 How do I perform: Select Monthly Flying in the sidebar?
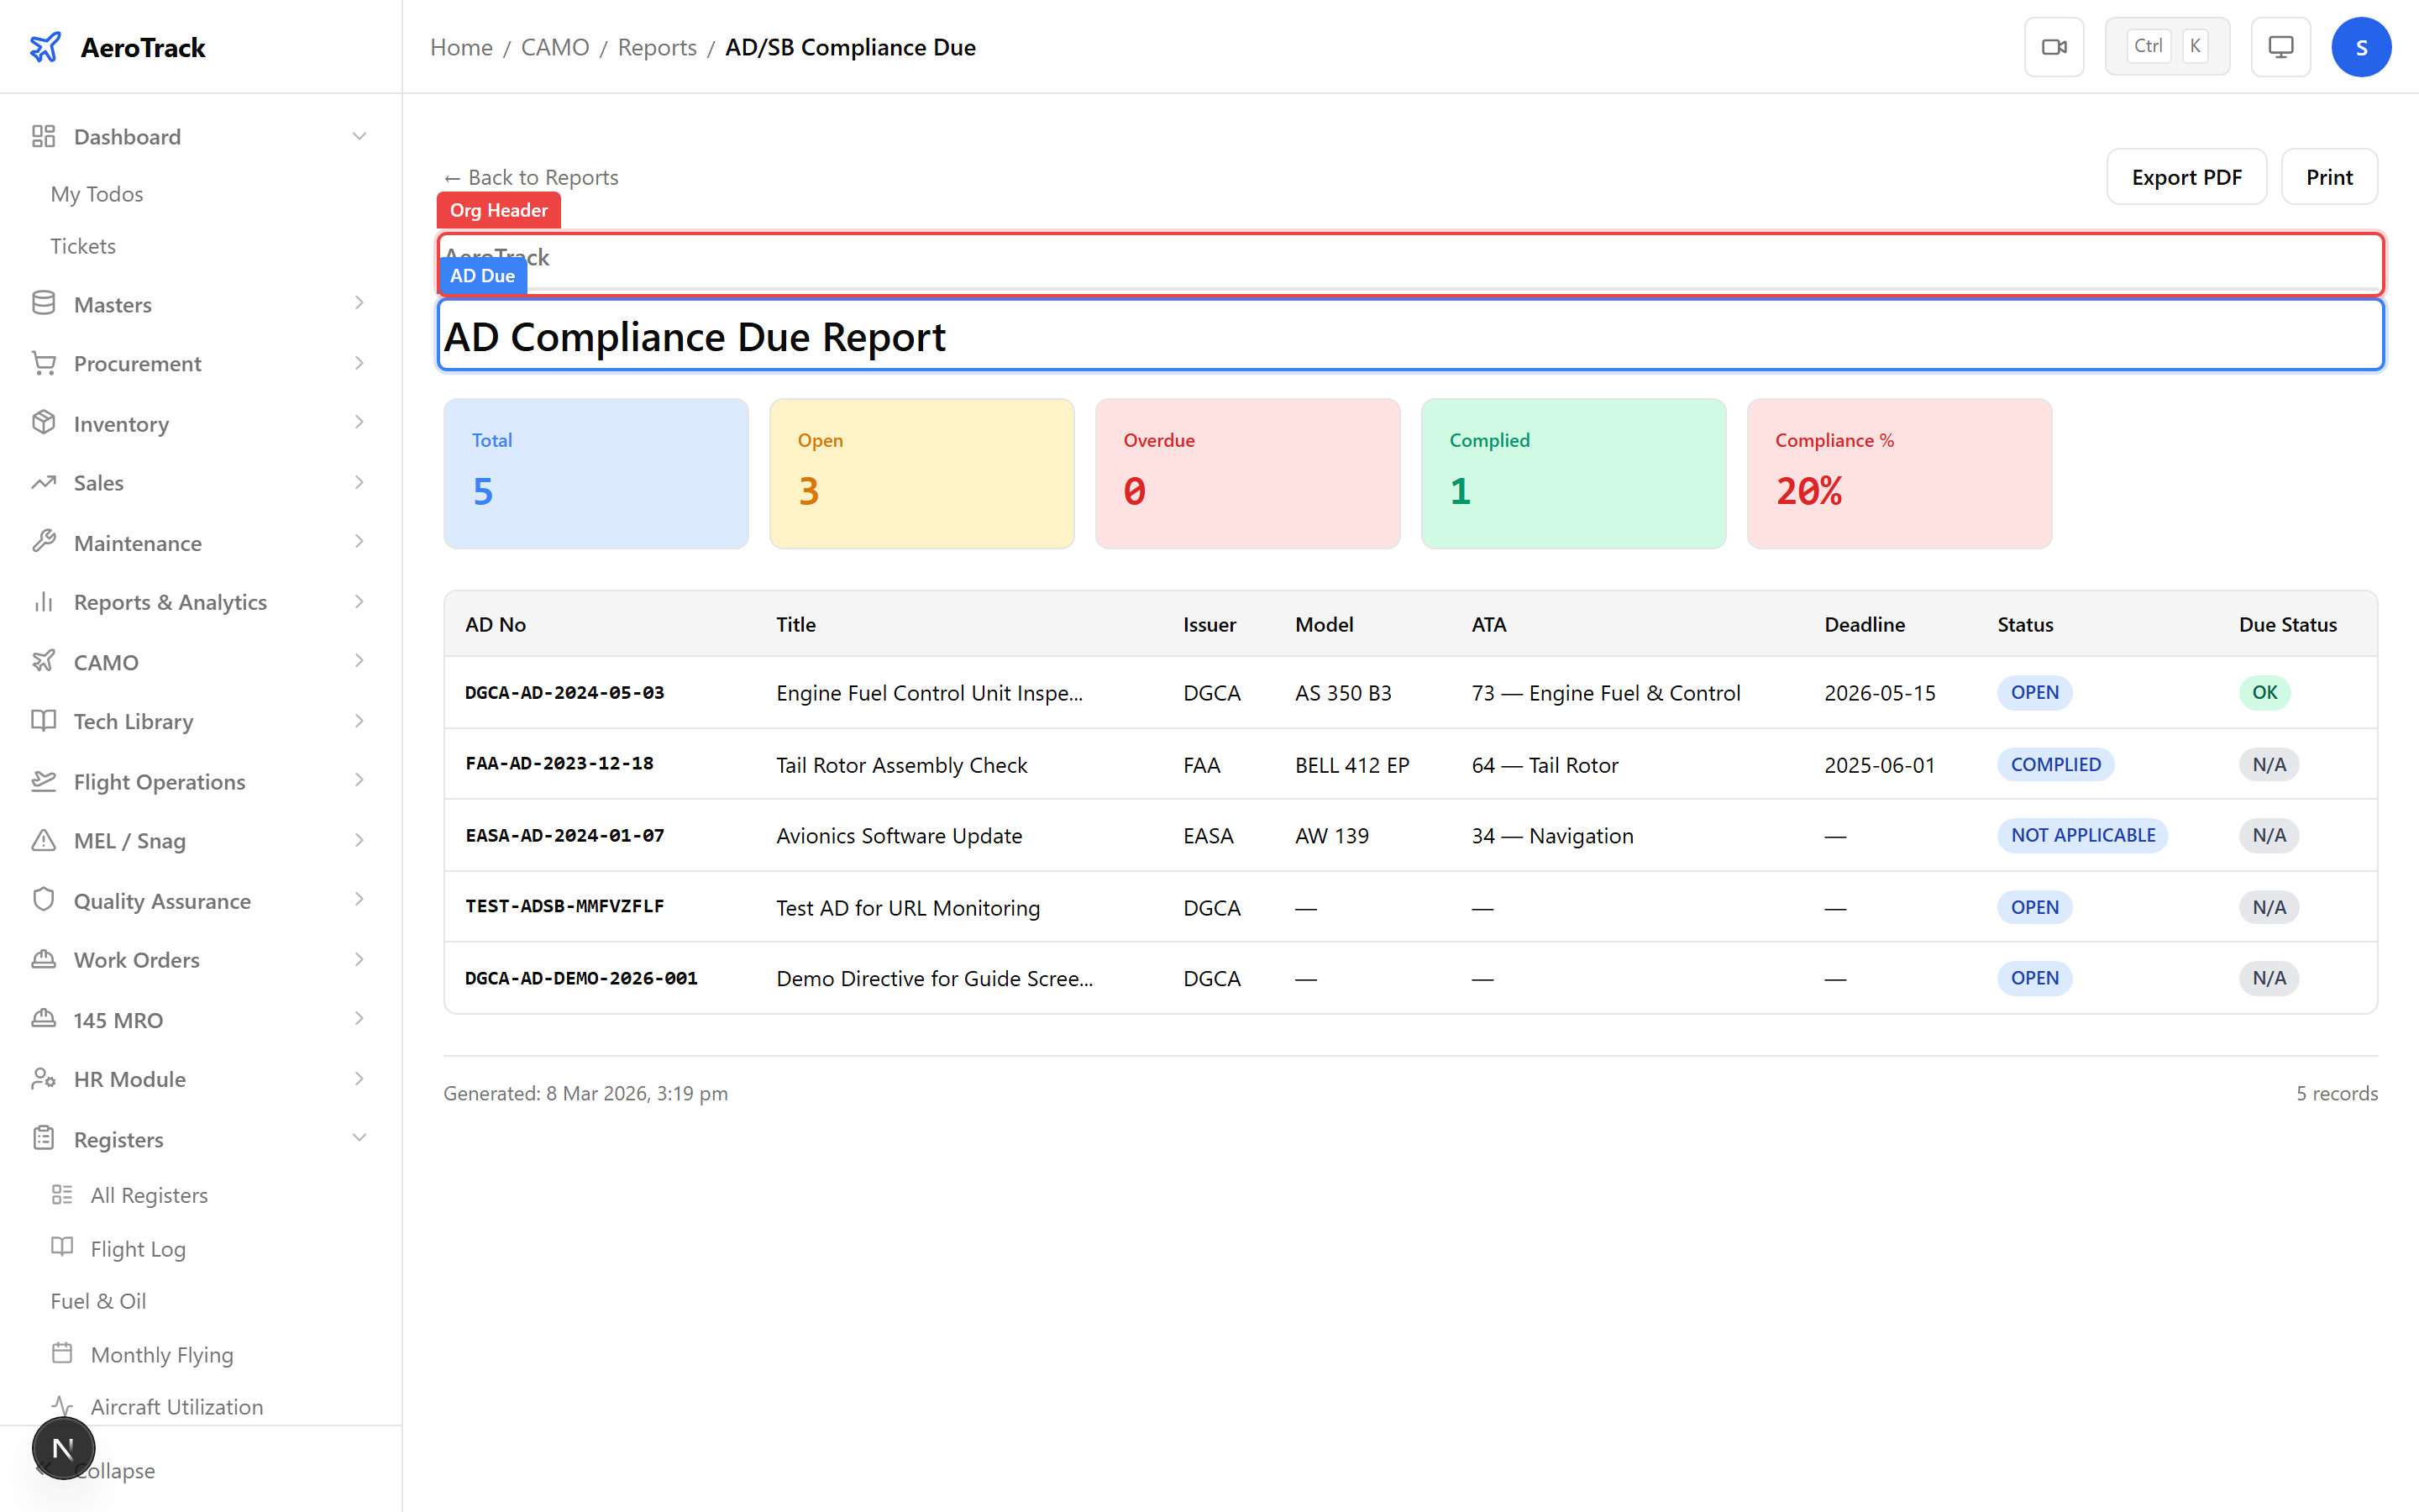[x=163, y=1354]
